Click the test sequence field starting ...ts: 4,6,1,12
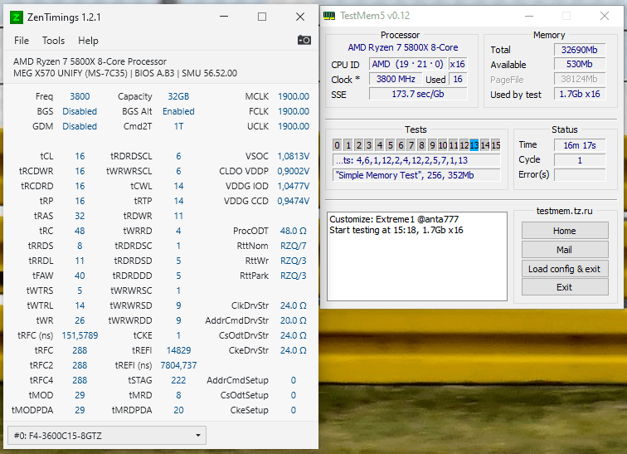Screen dimensions: 627x454 point(416,160)
